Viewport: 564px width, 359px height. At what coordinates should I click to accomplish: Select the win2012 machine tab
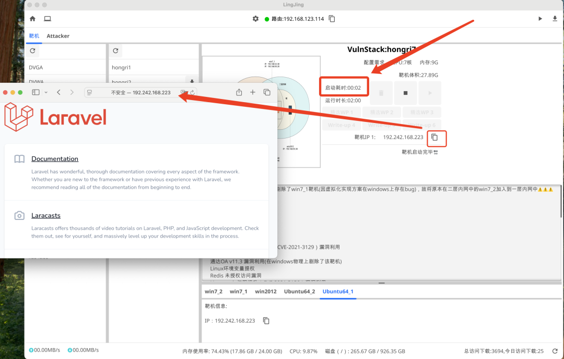266,291
